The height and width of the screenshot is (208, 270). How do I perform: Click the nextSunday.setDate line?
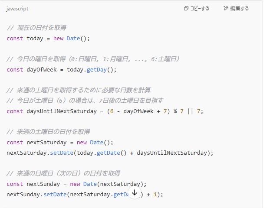pyautogui.click(x=85, y=195)
